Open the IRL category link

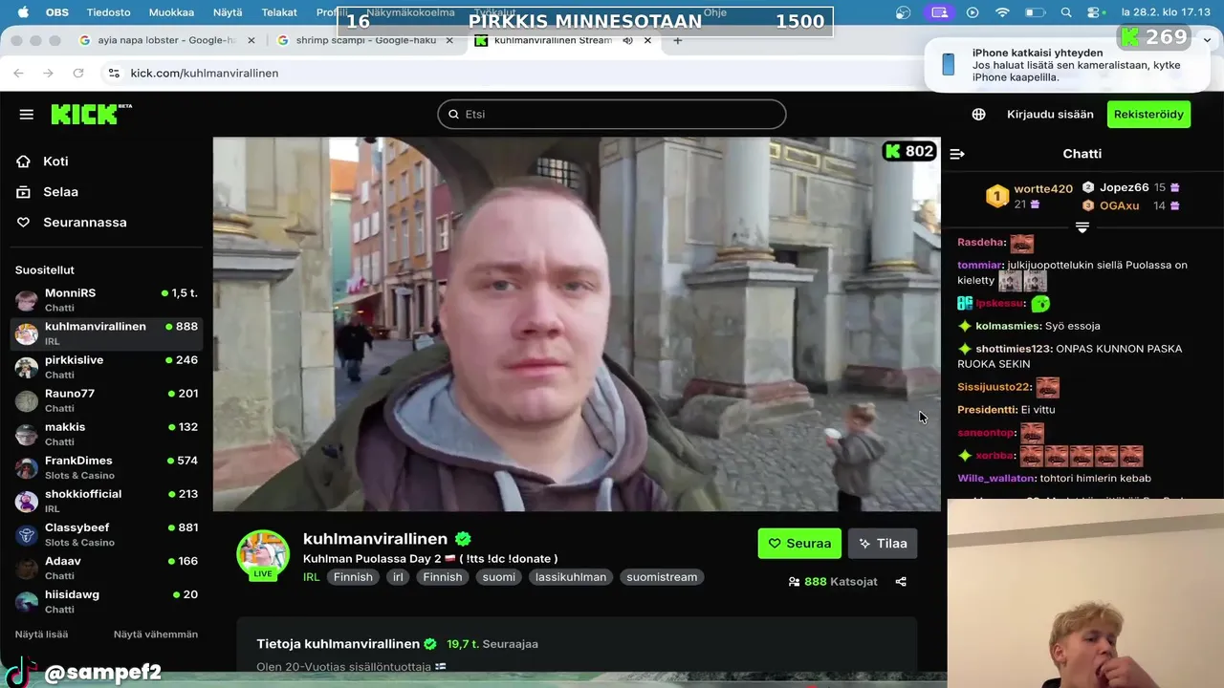(311, 577)
